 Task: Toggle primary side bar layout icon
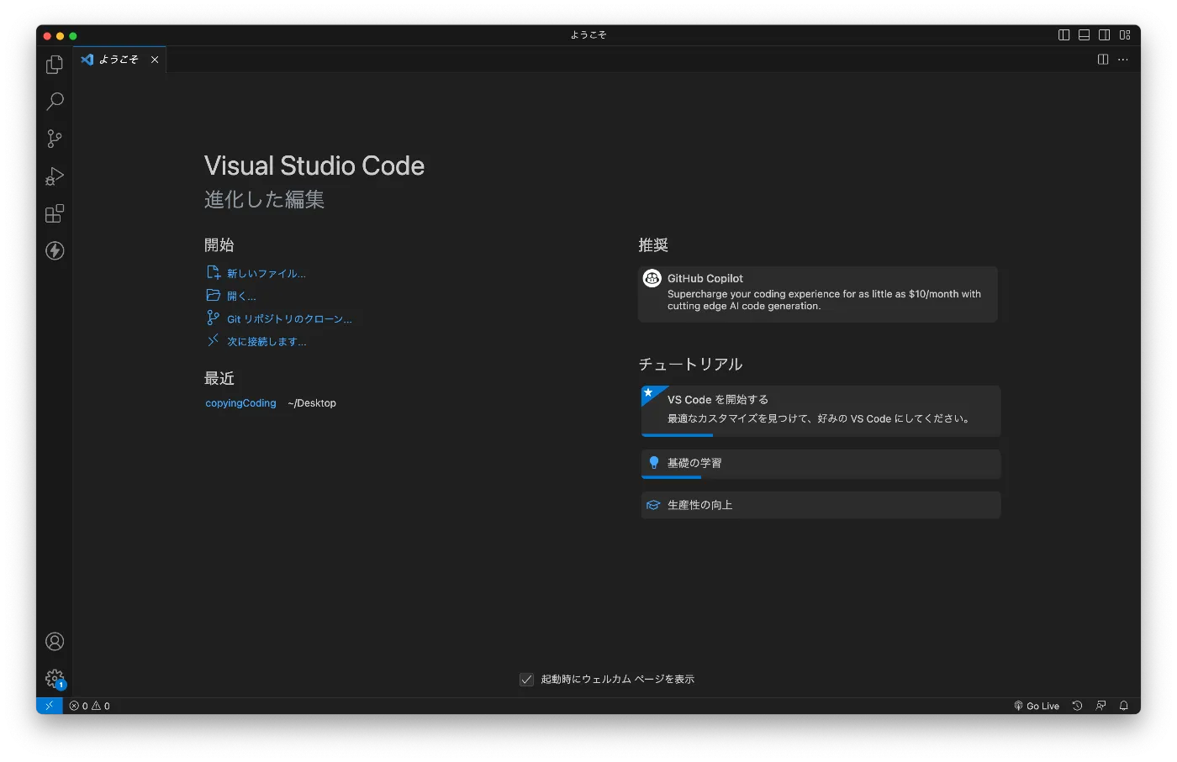click(x=1064, y=35)
